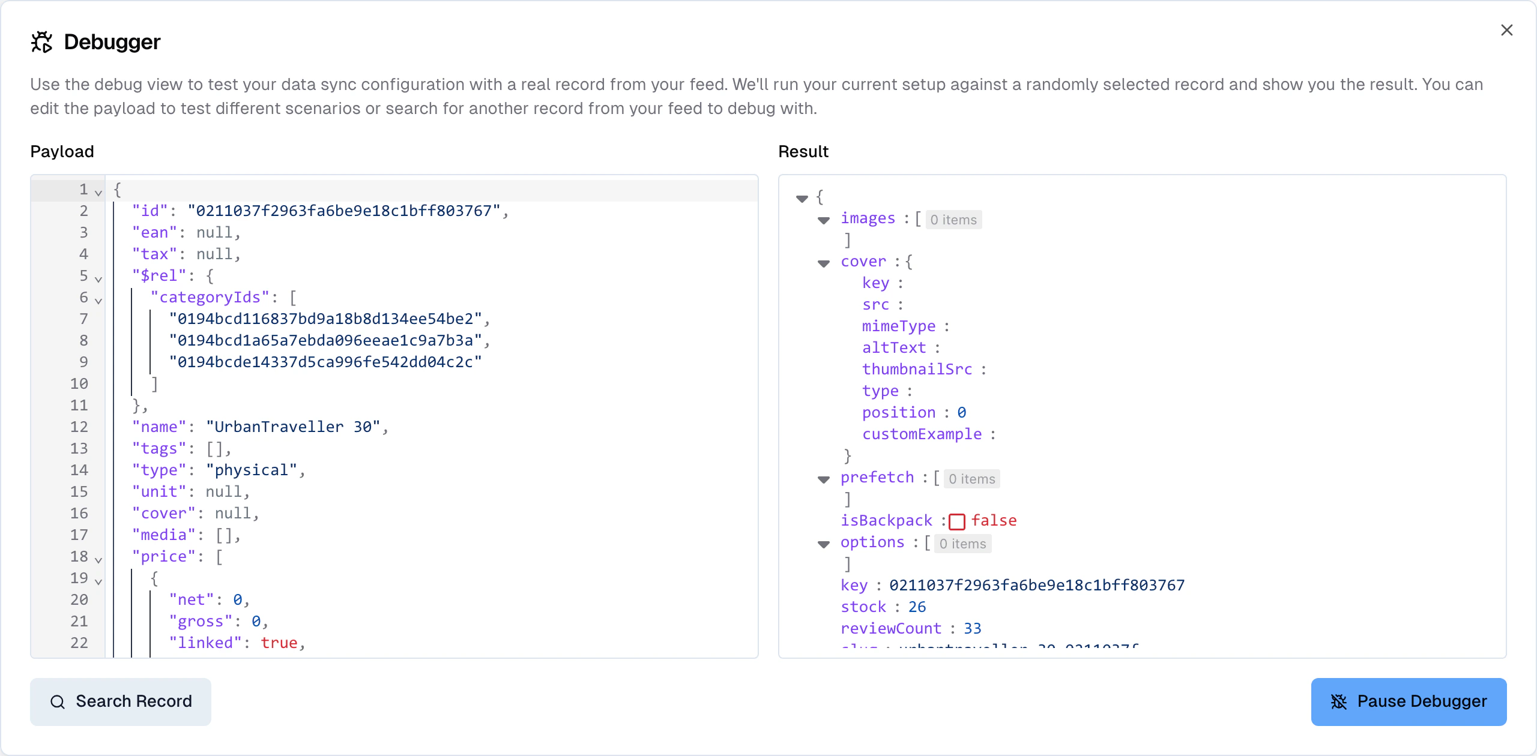The width and height of the screenshot is (1537, 756).
Task: Collapse the options array in Result
Action: (824, 544)
